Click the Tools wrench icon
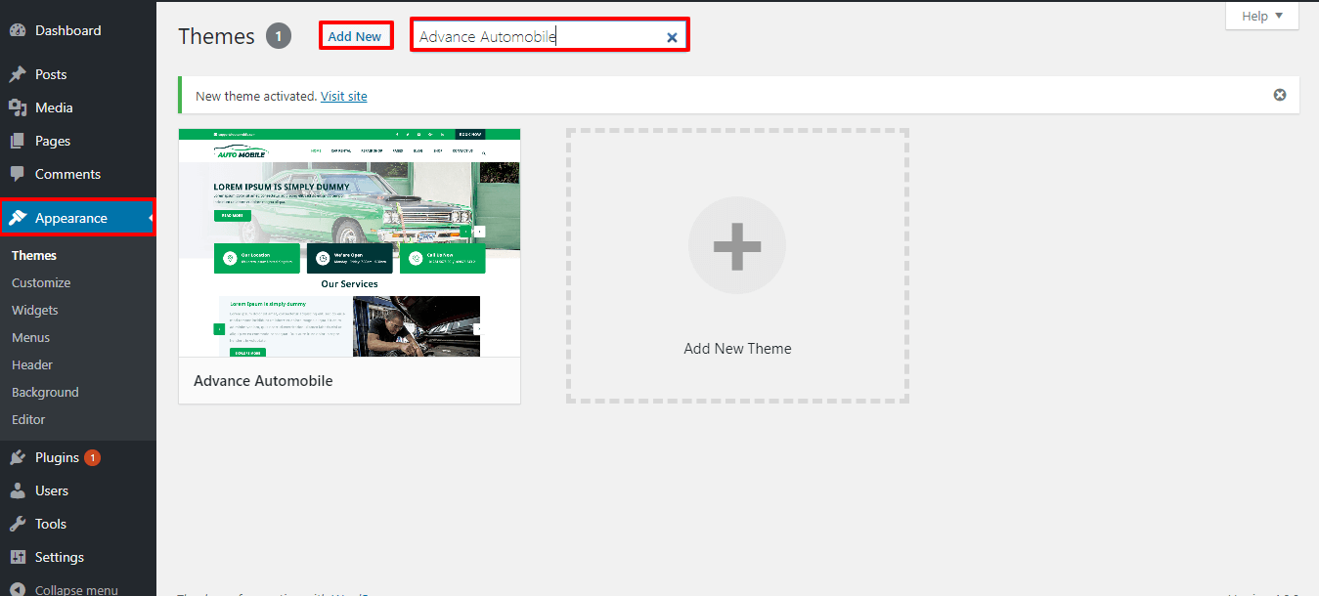1319x596 pixels. [18, 524]
